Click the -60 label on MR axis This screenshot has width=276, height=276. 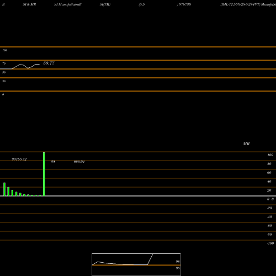pos(269,226)
